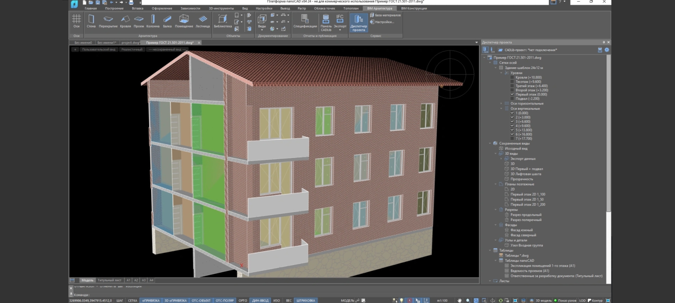Click the print icon in quick access toolbar

tap(131, 2)
